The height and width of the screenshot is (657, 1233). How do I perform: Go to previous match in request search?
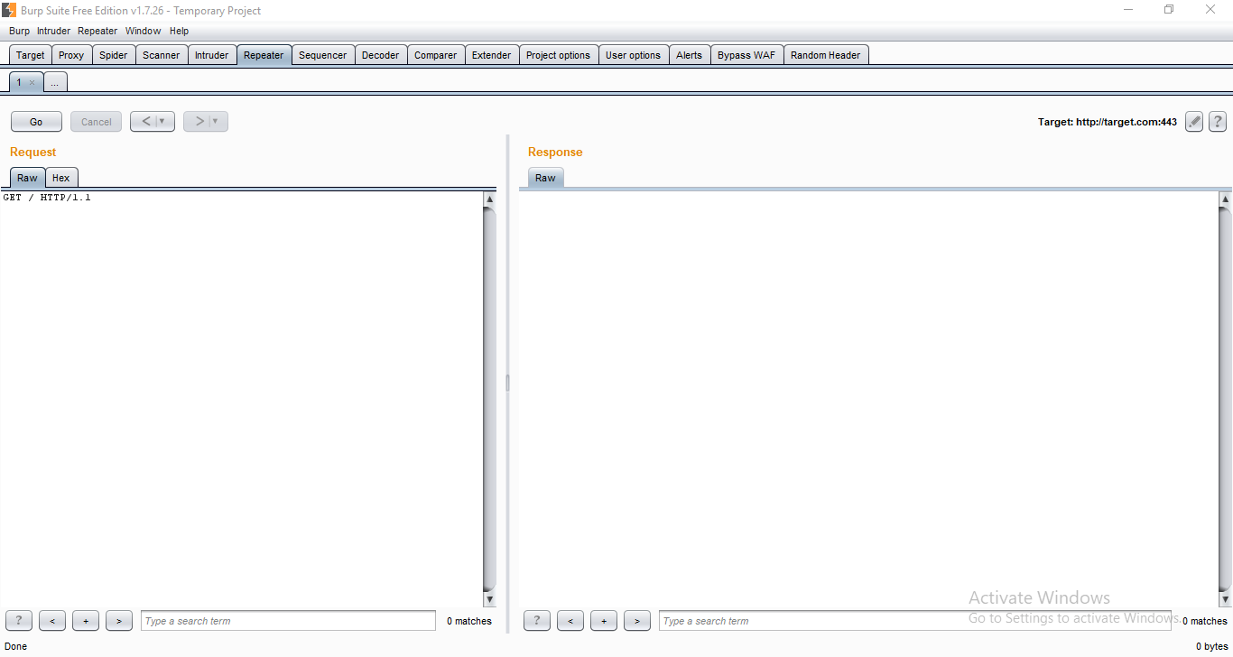(52, 621)
